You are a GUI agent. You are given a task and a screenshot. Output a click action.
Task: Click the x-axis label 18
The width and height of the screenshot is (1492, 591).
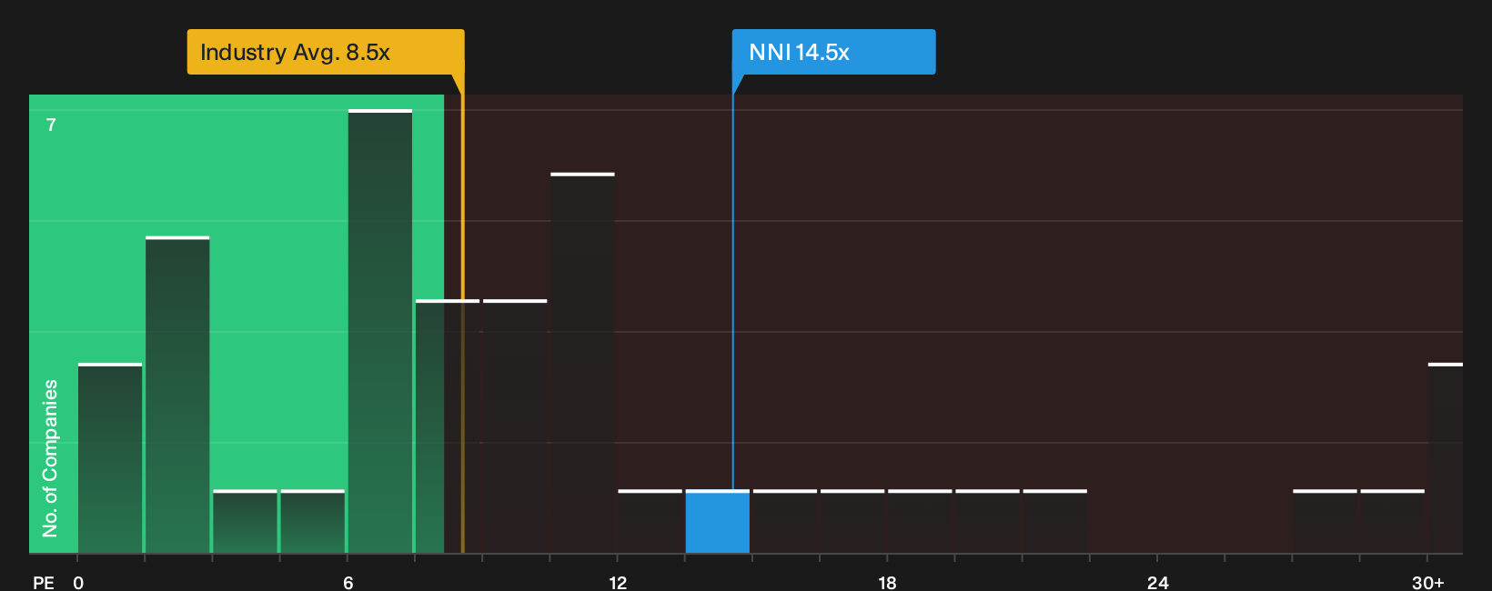(x=887, y=582)
